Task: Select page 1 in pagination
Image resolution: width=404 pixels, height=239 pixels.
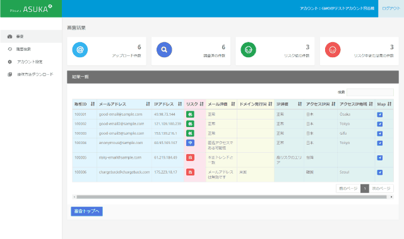Action: coord(365,189)
